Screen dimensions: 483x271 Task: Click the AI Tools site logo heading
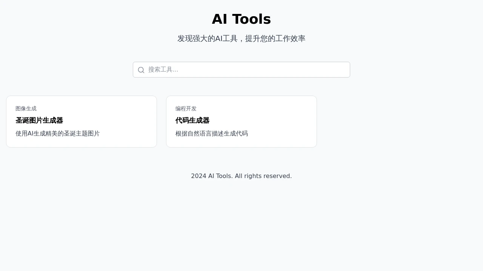point(241,19)
